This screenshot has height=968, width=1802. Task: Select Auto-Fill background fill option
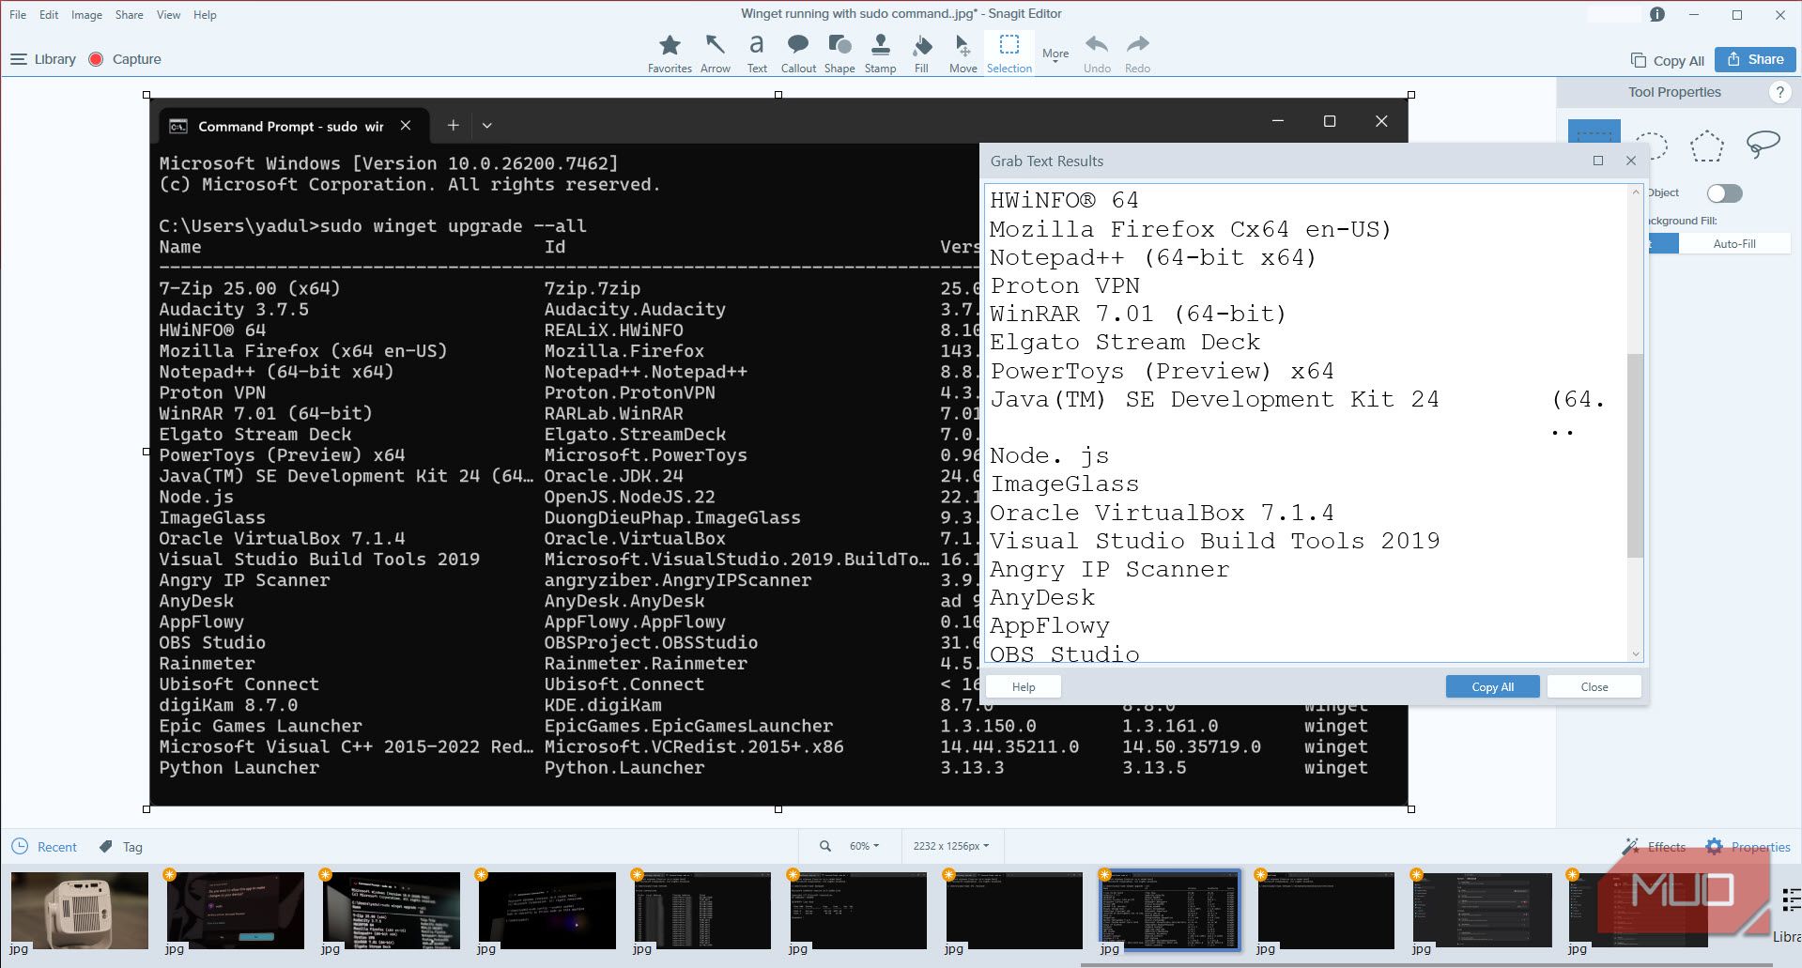(x=1733, y=243)
